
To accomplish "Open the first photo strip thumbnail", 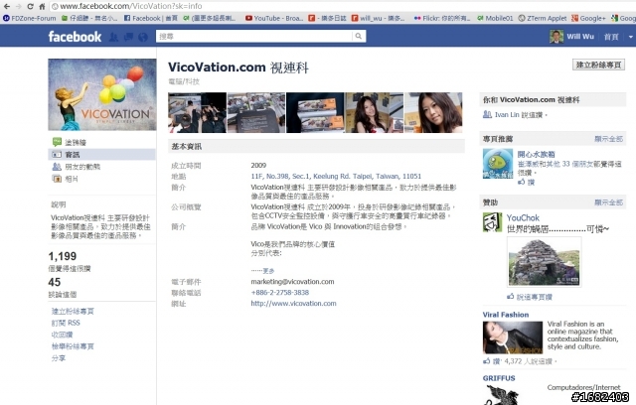I will pyautogui.click(x=197, y=112).
